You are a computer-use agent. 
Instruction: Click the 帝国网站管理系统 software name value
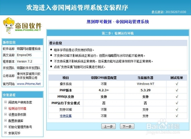point(29,49)
